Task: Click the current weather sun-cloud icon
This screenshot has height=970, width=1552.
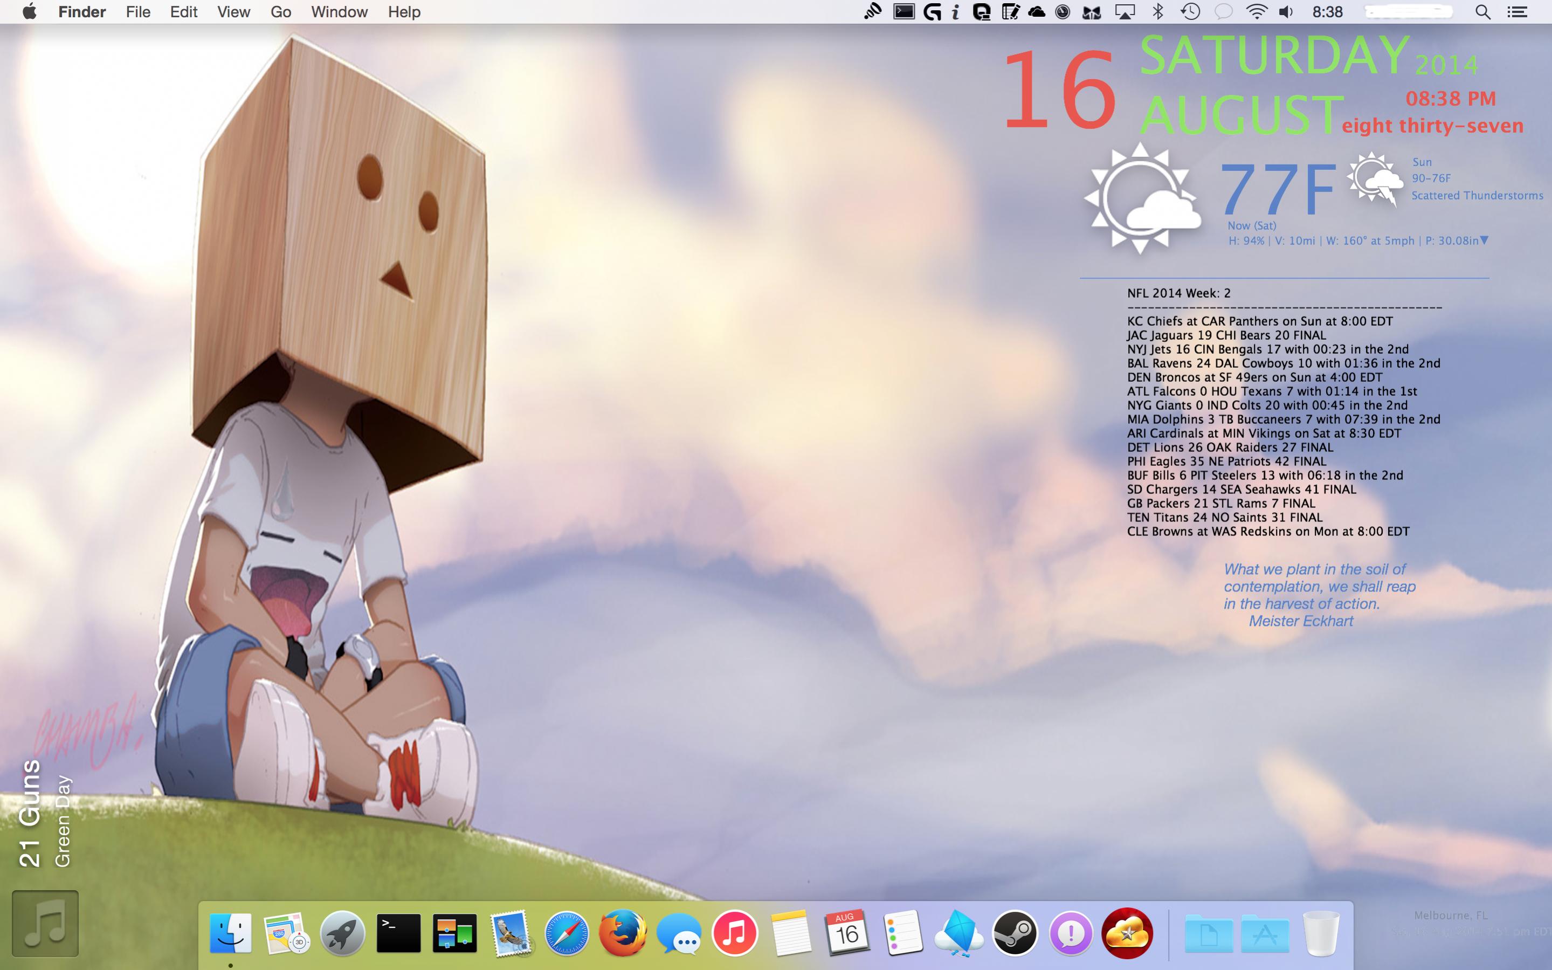Action: pyautogui.click(x=1142, y=198)
